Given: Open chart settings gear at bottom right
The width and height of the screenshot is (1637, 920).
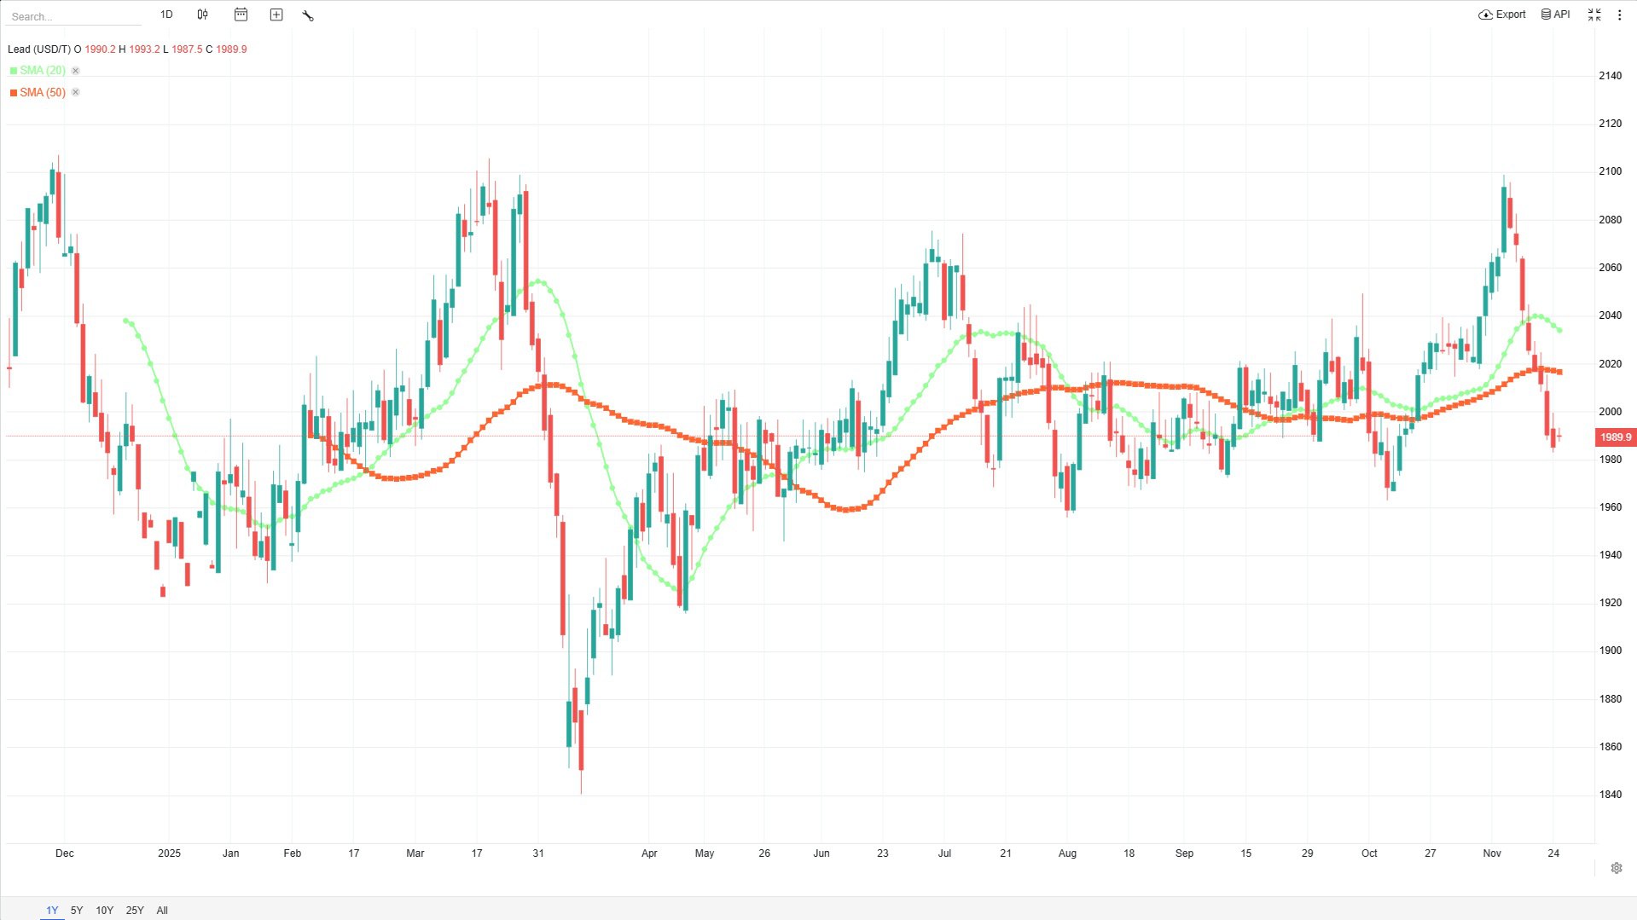Looking at the screenshot, I should tap(1616, 868).
